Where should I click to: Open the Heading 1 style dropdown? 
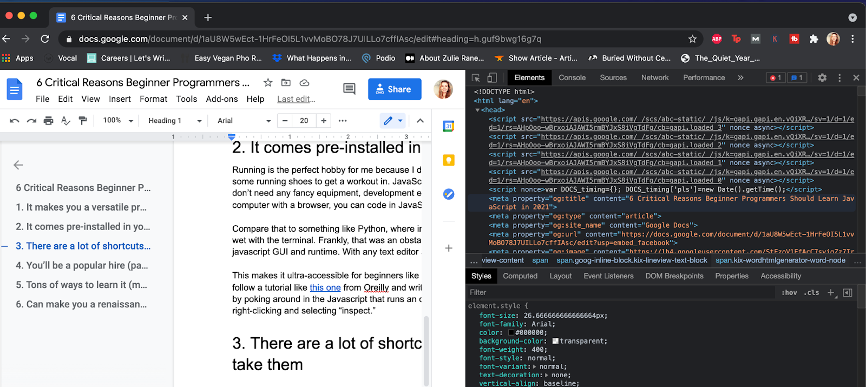pyautogui.click(x=175, y=121)
